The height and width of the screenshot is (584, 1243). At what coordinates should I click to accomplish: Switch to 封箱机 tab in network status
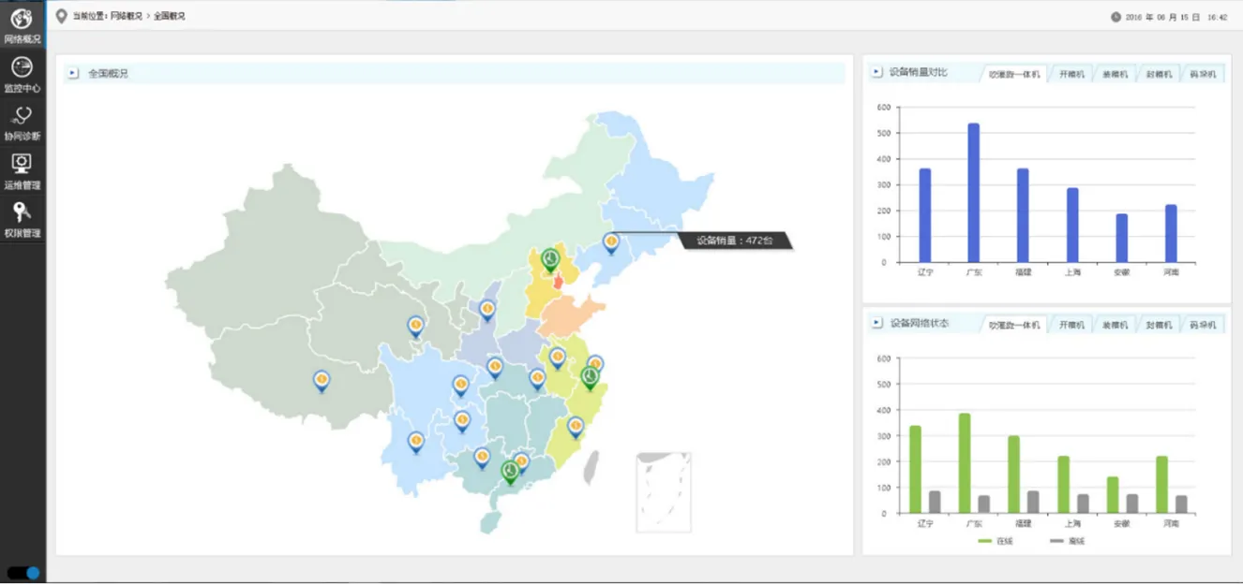click(x=1158, y=325)
